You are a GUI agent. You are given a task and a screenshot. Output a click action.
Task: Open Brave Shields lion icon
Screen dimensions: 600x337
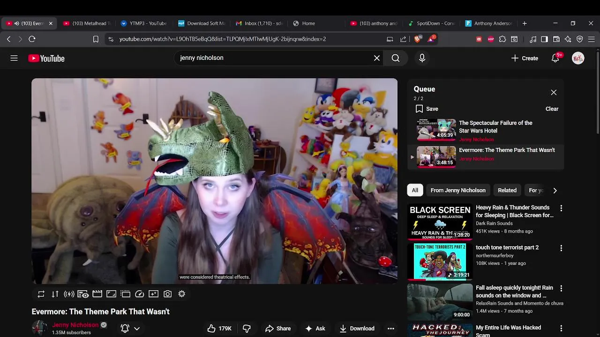click(x=417, y=39)
